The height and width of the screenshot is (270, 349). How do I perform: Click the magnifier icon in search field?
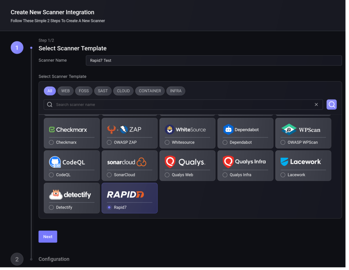(50, 105)
